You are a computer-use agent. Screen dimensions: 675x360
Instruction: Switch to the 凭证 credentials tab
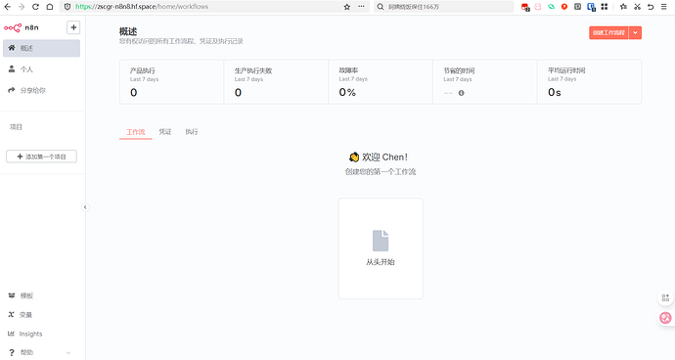(x=165, y=132)
